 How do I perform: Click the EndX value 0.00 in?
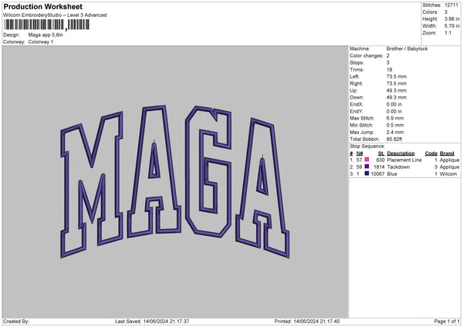(394, 104)
